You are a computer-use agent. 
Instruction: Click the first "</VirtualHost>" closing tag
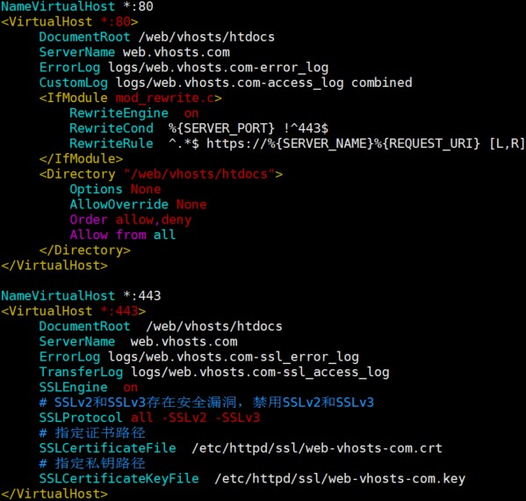click(54, 265)
